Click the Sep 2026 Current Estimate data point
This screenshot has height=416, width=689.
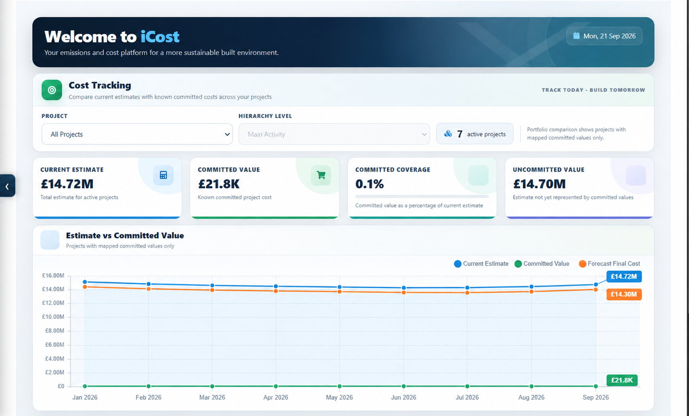point(596,285)
